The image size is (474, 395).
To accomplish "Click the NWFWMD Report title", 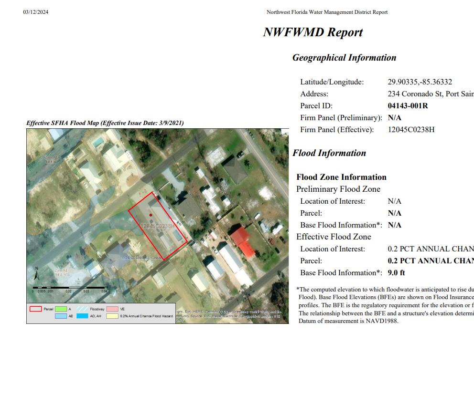I will point(312,32).
